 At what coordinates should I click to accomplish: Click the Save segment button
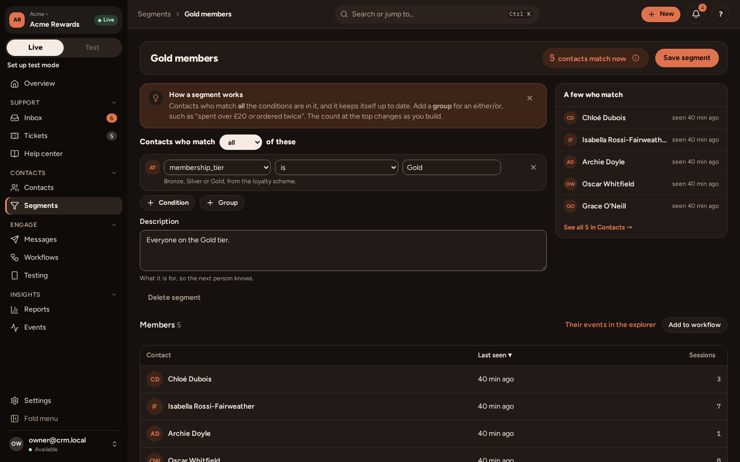click(x=687, y=58)
